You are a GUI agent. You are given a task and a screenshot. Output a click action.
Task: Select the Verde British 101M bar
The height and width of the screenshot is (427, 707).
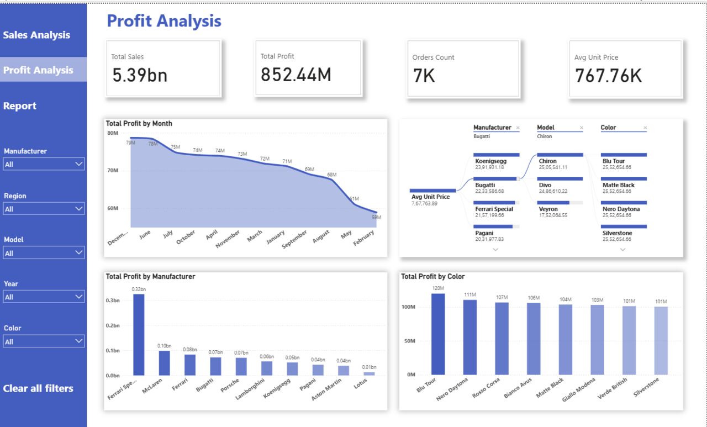pyautogui.click(x=629, y=341)
